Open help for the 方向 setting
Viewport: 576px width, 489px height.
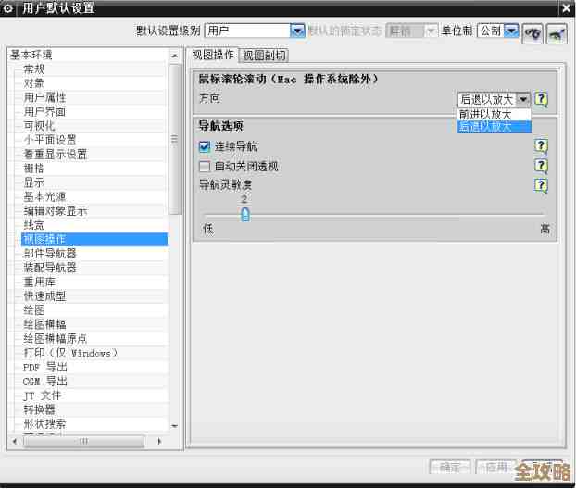(x=541, y=99)
